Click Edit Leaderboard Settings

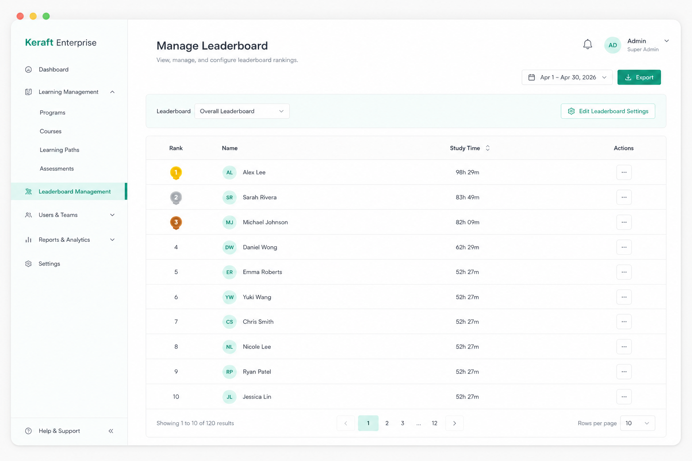tap(608, 111)
